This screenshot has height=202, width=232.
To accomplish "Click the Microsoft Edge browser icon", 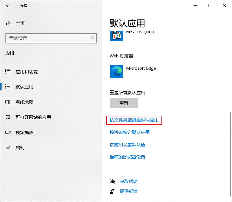I will pos(117,71).
